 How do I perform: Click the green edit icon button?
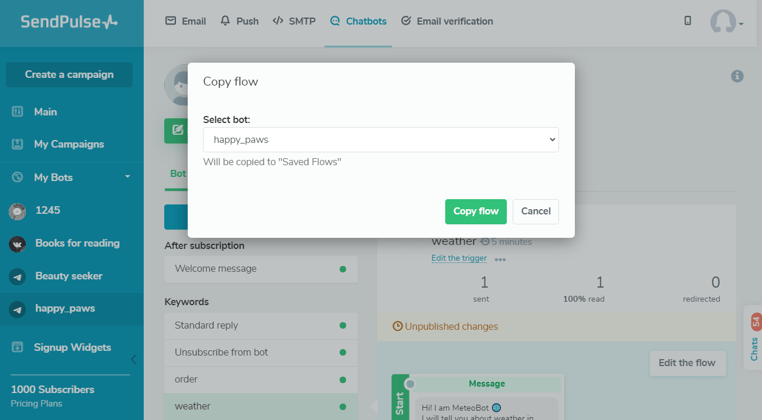click(177, 130)
